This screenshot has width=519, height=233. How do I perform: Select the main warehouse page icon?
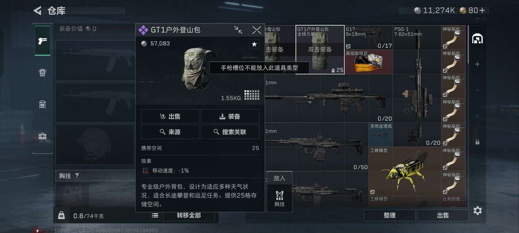477,39
